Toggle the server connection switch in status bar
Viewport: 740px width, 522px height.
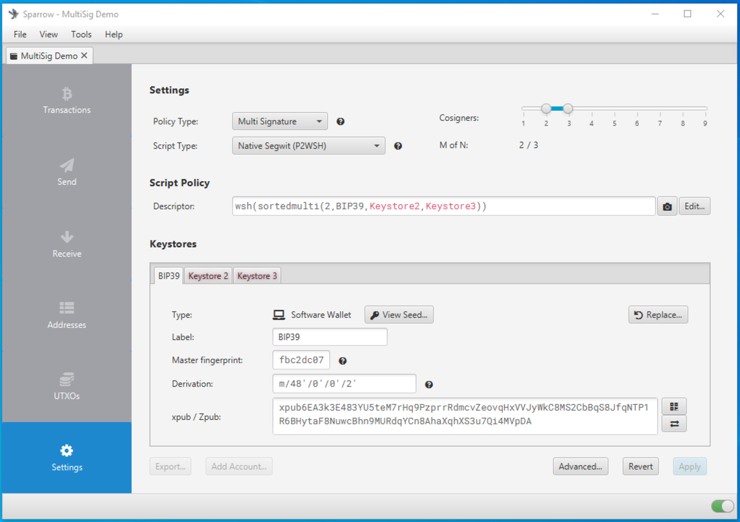pyautogui.click(x=722, y=506)
